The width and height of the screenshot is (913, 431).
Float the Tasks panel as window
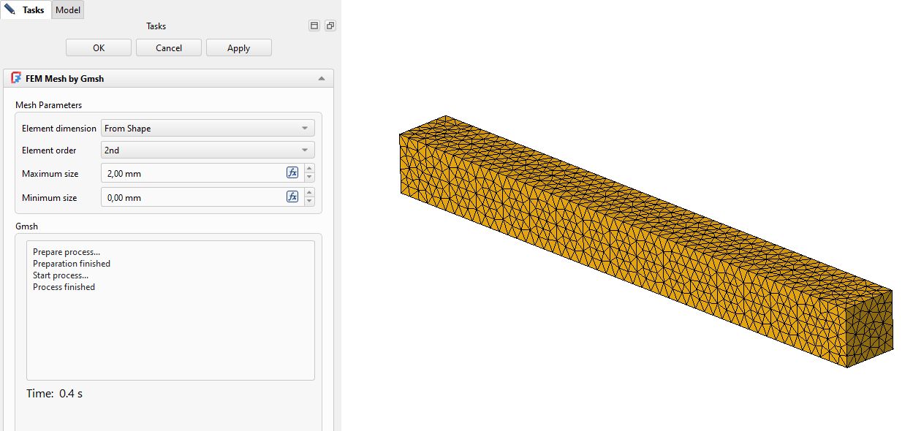pyautogui.click(x=330, y=26)
